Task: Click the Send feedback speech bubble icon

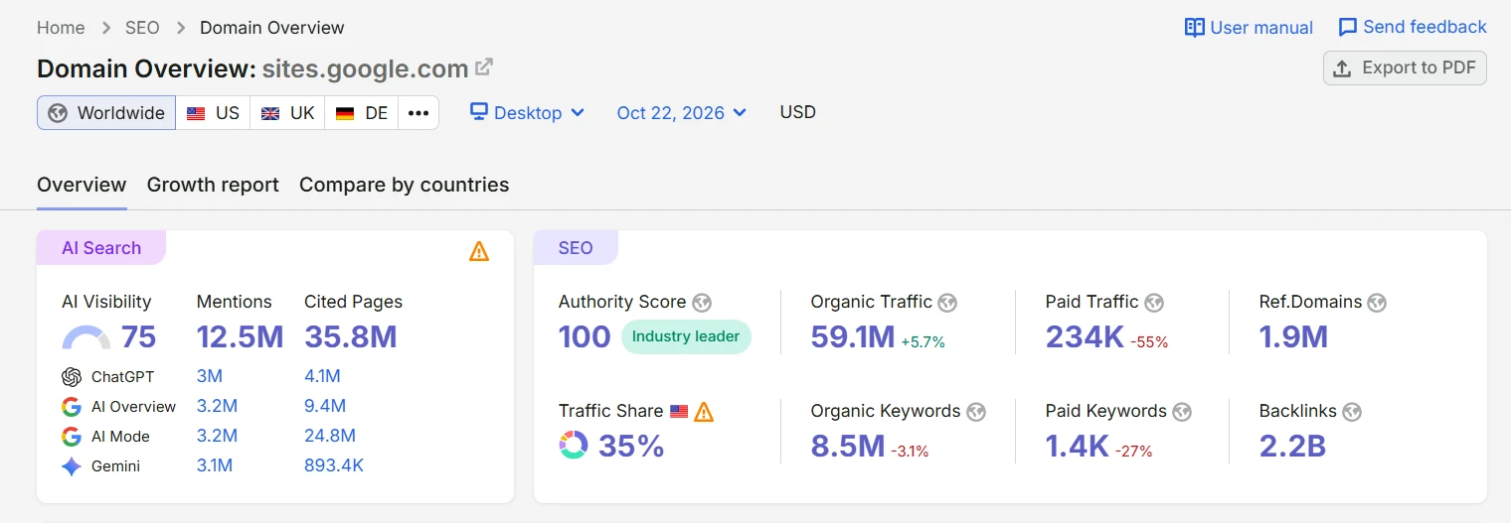Action: pos(1348,28)
